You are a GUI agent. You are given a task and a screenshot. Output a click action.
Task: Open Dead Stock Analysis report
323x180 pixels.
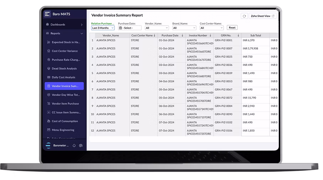64,68
